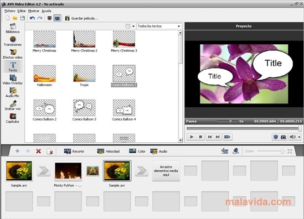Viewport: 304px width, 219px height.
Task: Go to next frame in preview
Action: point(218,137)
